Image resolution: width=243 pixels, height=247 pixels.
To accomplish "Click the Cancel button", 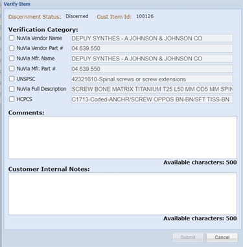I will 222,237.
